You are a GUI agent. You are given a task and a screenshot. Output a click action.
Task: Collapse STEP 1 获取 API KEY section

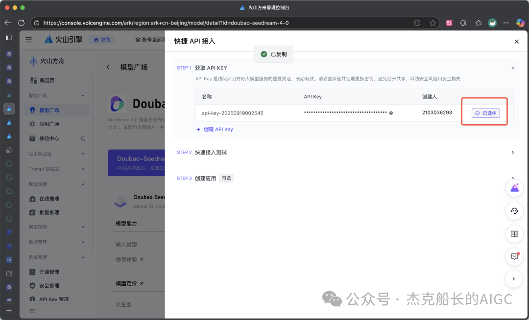pos(513,68)
